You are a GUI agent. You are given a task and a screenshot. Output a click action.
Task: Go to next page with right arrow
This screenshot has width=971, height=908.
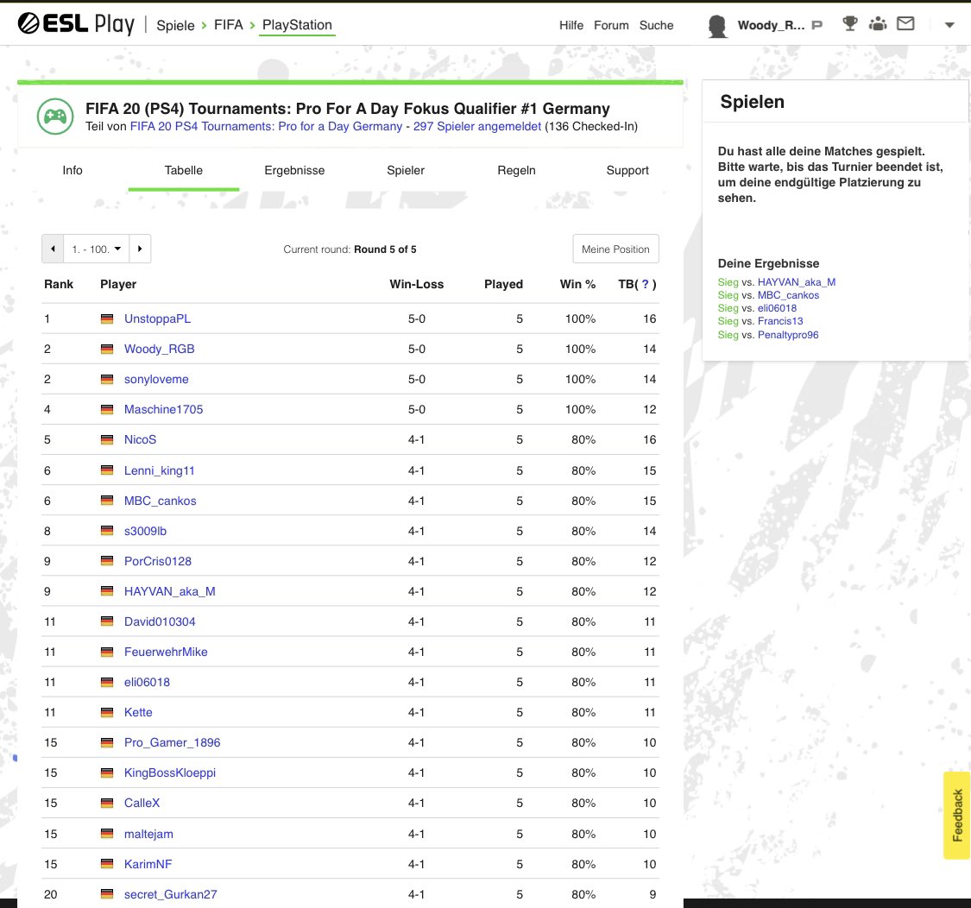coord(140,249)
